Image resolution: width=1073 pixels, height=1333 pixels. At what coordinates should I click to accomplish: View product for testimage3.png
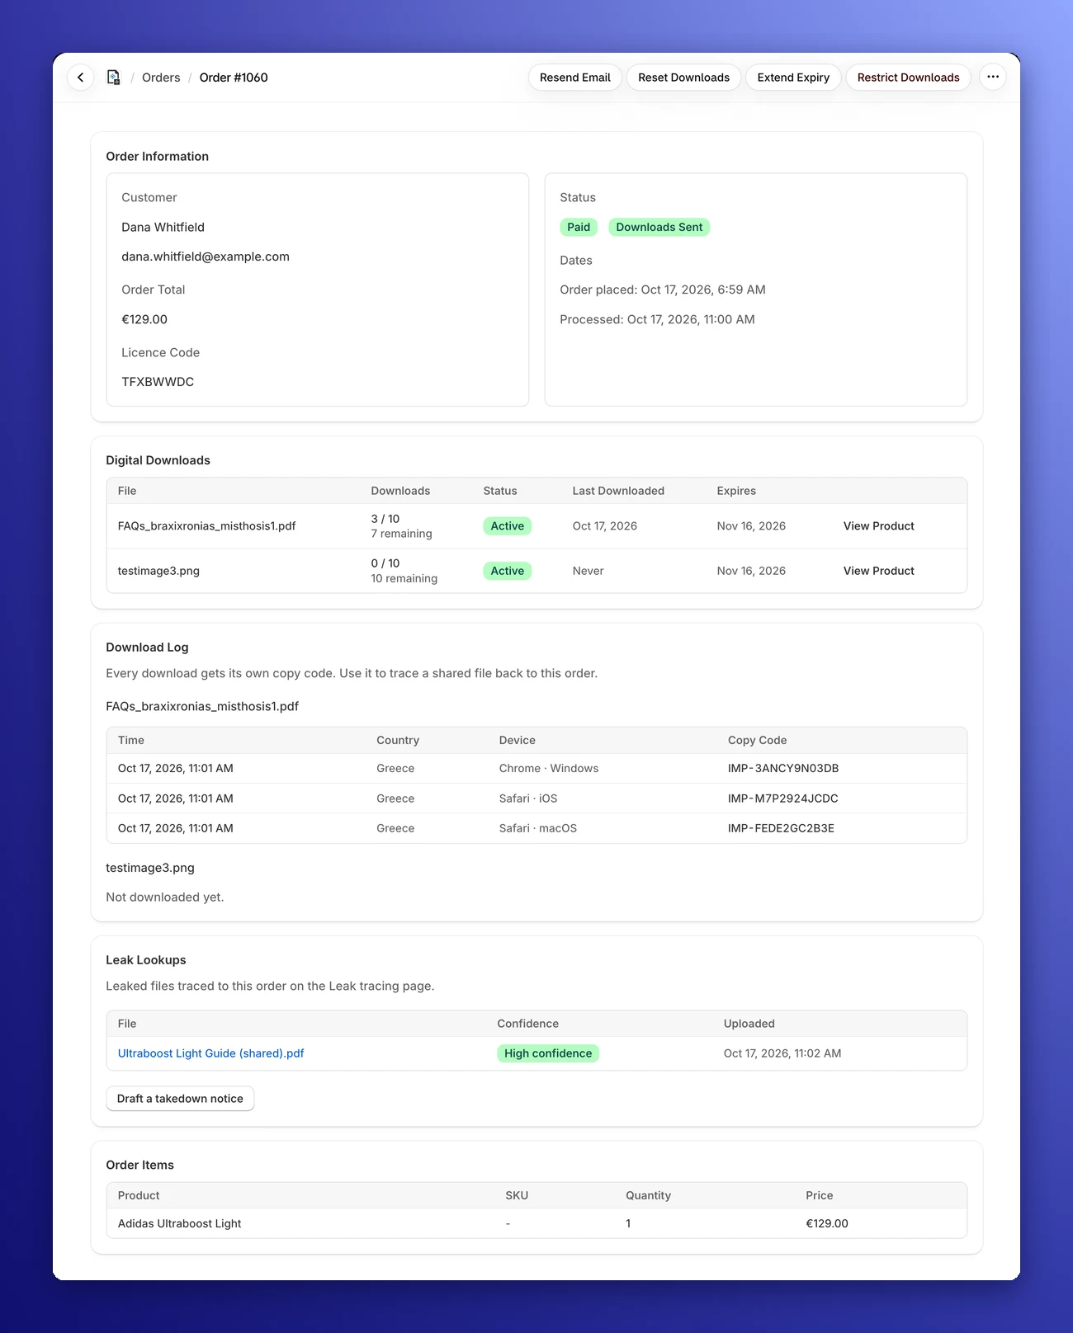pyautogui.click(x=879, y=571)
